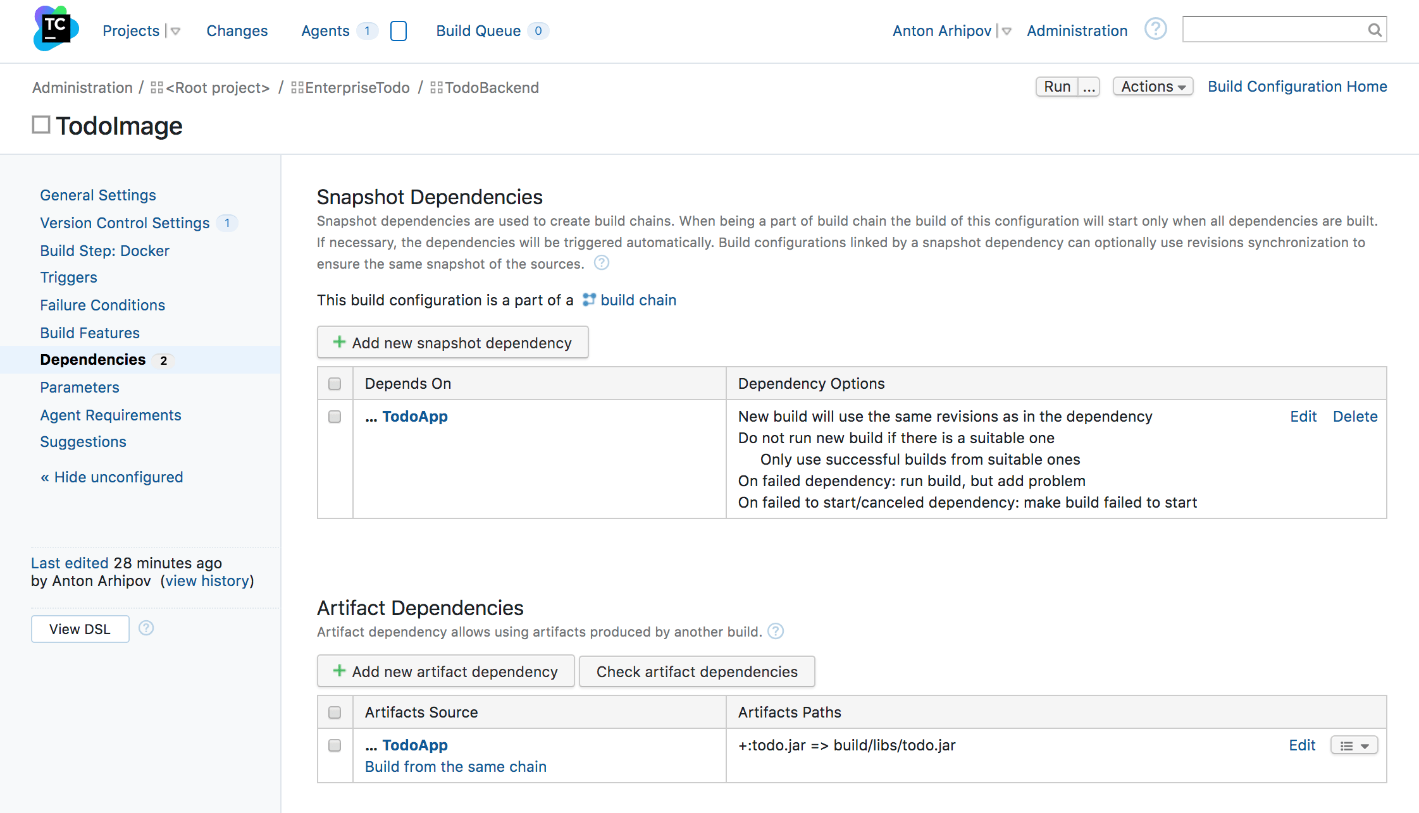Toggle the select-all checkbox in Depends On header
1419x813 pixels.
335,383
